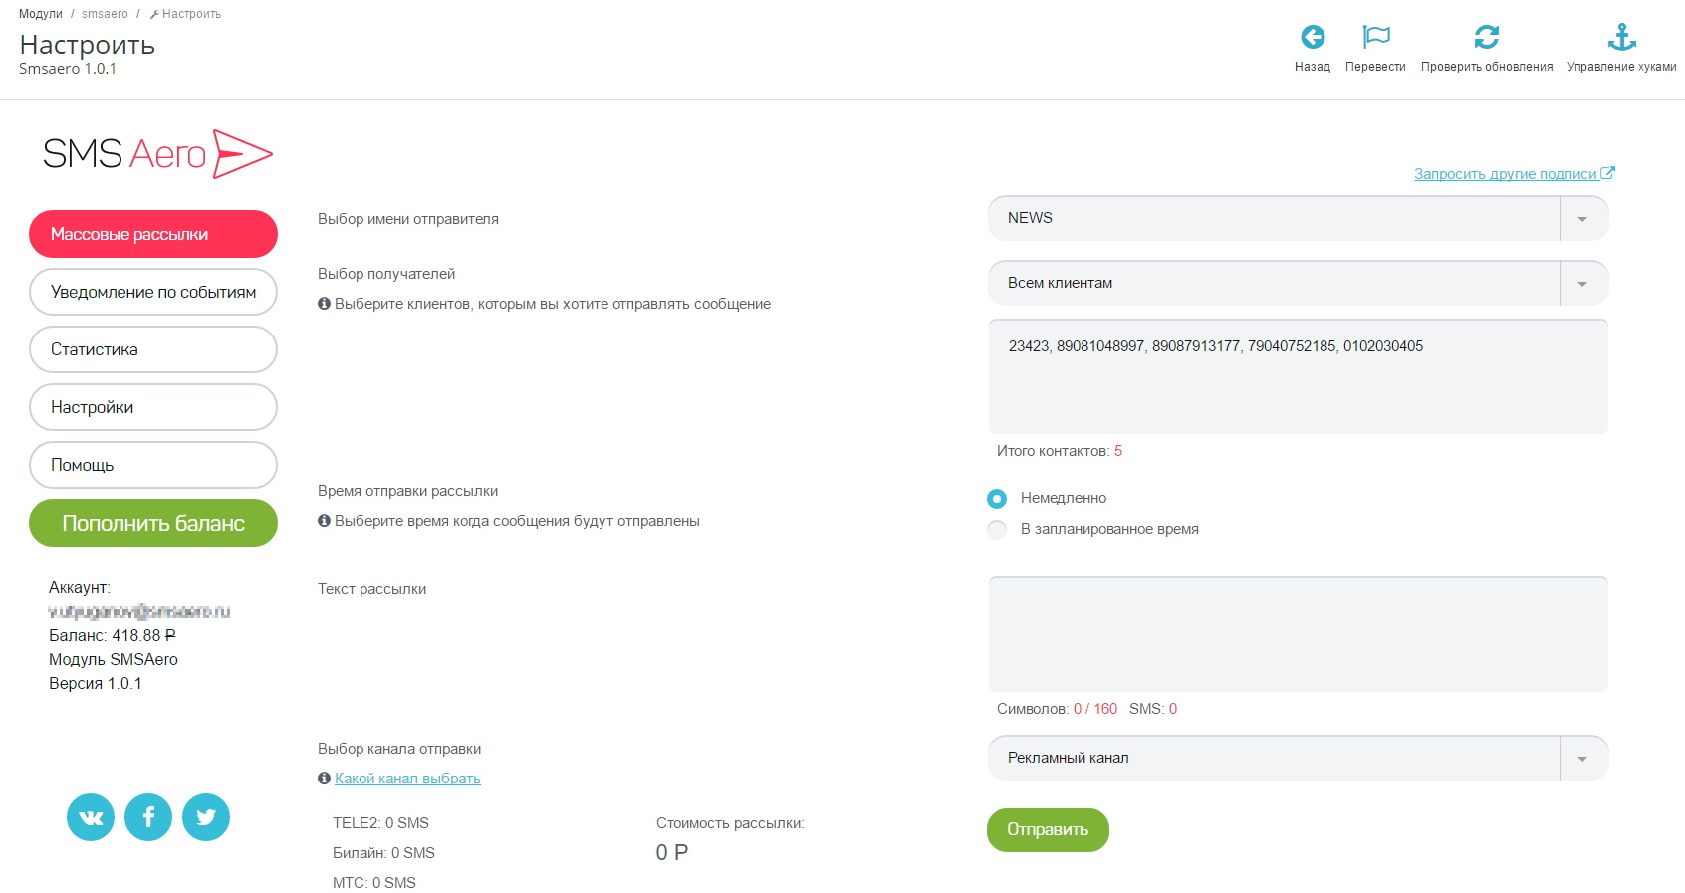
Task: Click the Билайн: 0 SMS entry
Action: (x=383, y=853)
